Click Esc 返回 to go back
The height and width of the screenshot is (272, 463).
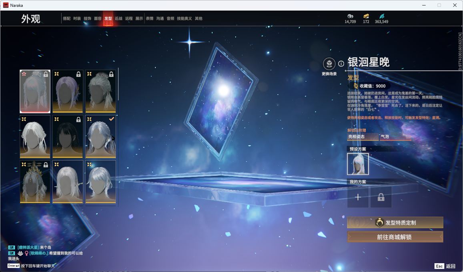[445, 266]
